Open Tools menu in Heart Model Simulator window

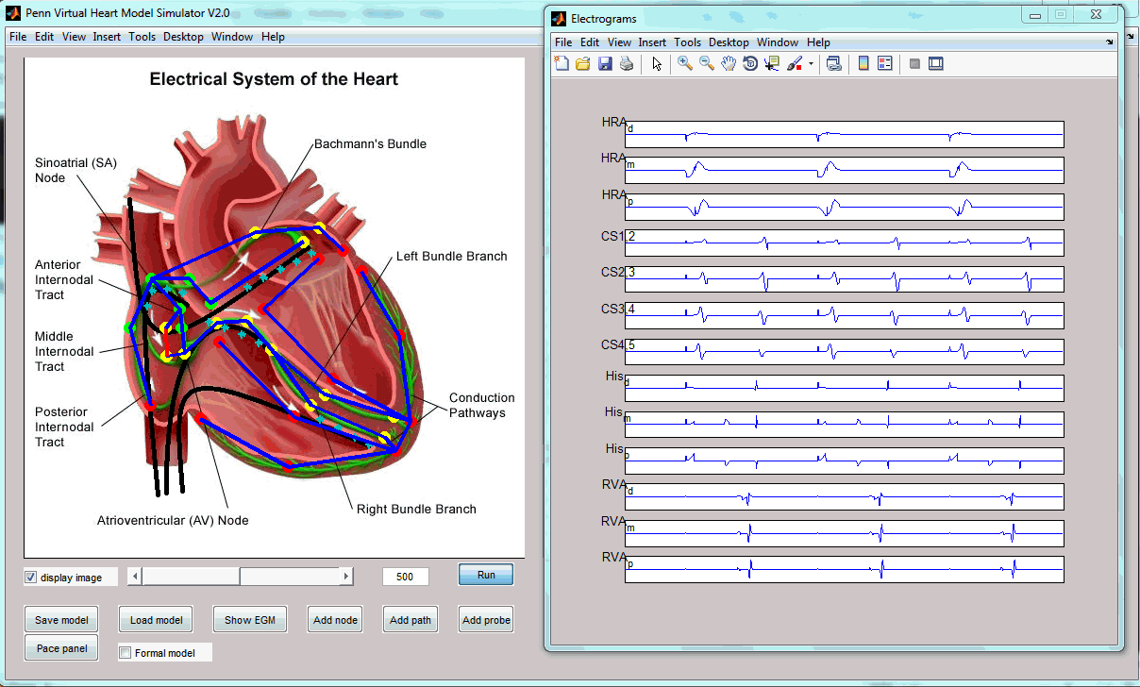[x=142, y=37]
